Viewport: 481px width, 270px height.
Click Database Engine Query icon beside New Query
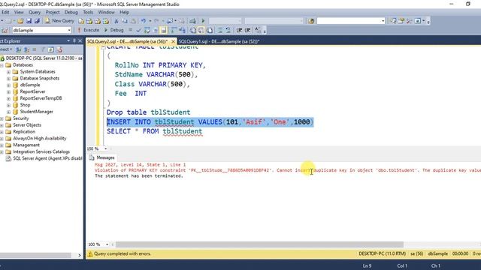(81, 21)
